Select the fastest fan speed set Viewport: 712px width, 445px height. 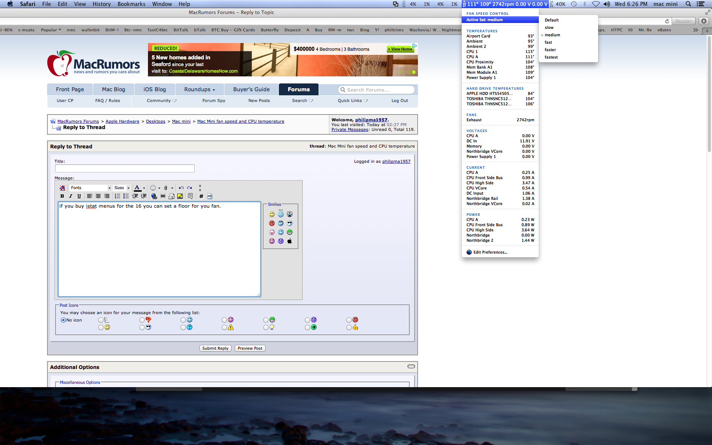click(551, 57)
